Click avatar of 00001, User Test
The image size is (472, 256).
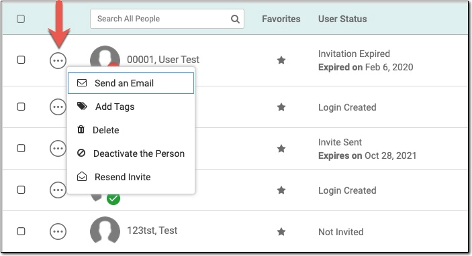coord(105,56)
